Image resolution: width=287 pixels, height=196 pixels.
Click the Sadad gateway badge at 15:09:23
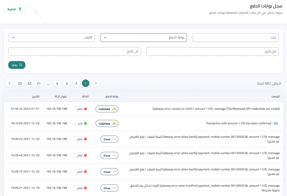tap(109, 139)
